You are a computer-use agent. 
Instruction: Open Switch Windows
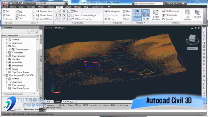[156, 15]
